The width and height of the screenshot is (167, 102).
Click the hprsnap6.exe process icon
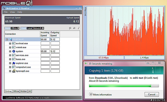(x=14, y=71)
